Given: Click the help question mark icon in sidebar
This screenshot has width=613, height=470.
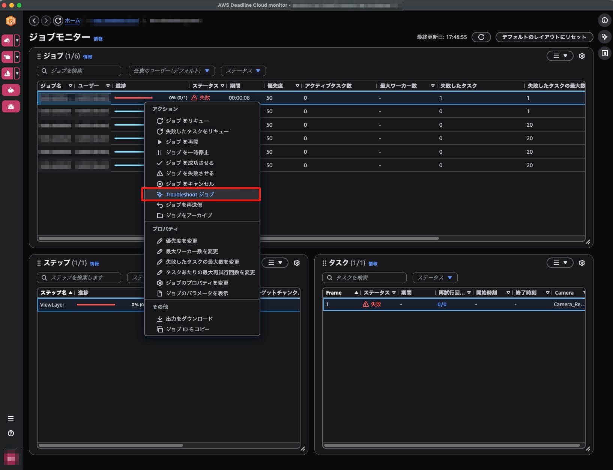Looking at the screenshot, I should [11, 433].
